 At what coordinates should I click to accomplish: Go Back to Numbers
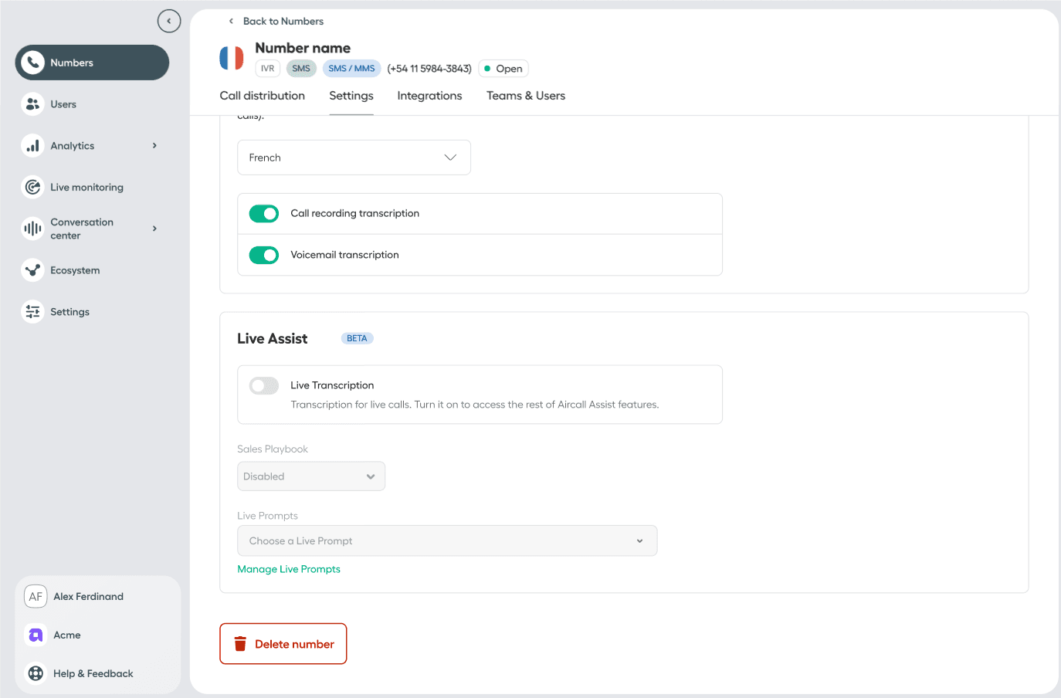[x=276, y=21]
